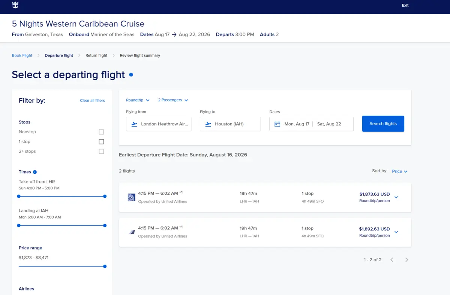Check the 2+ stops filter checkbox

point(101,151)
